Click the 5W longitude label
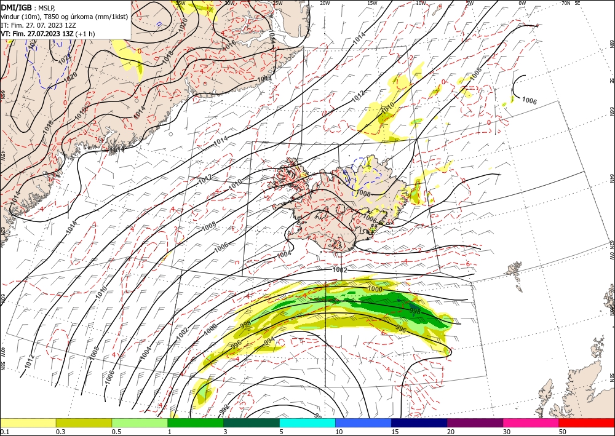 [470, 2]
